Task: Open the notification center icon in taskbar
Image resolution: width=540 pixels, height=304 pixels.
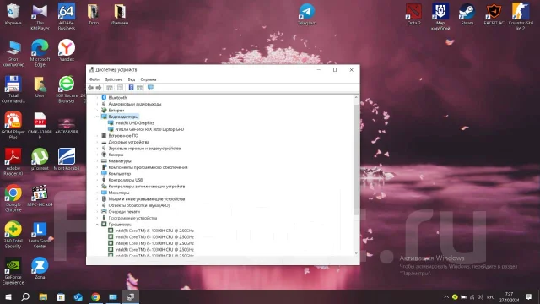Action: click(529, 296)
